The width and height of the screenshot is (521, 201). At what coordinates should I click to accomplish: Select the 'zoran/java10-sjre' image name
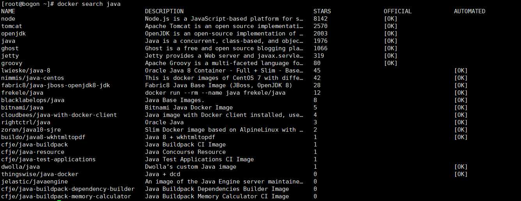[x=31, y=130]
